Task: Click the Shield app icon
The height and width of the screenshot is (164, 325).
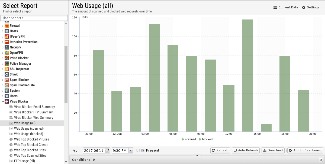Action: pos(7,74)
